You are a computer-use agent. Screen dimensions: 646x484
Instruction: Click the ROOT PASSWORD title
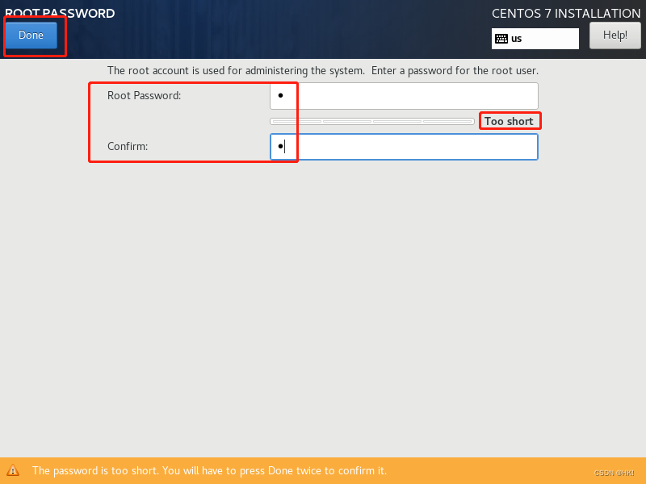click(60, 13)
